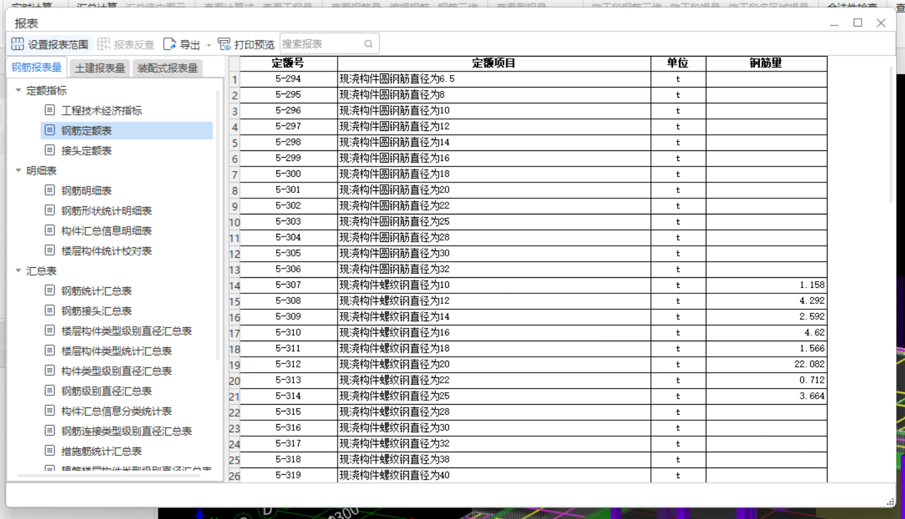The width and height of the screenshot is (905, 519).
Task: Click the 钢筋量 value 22.082
Action: point(766,365)
